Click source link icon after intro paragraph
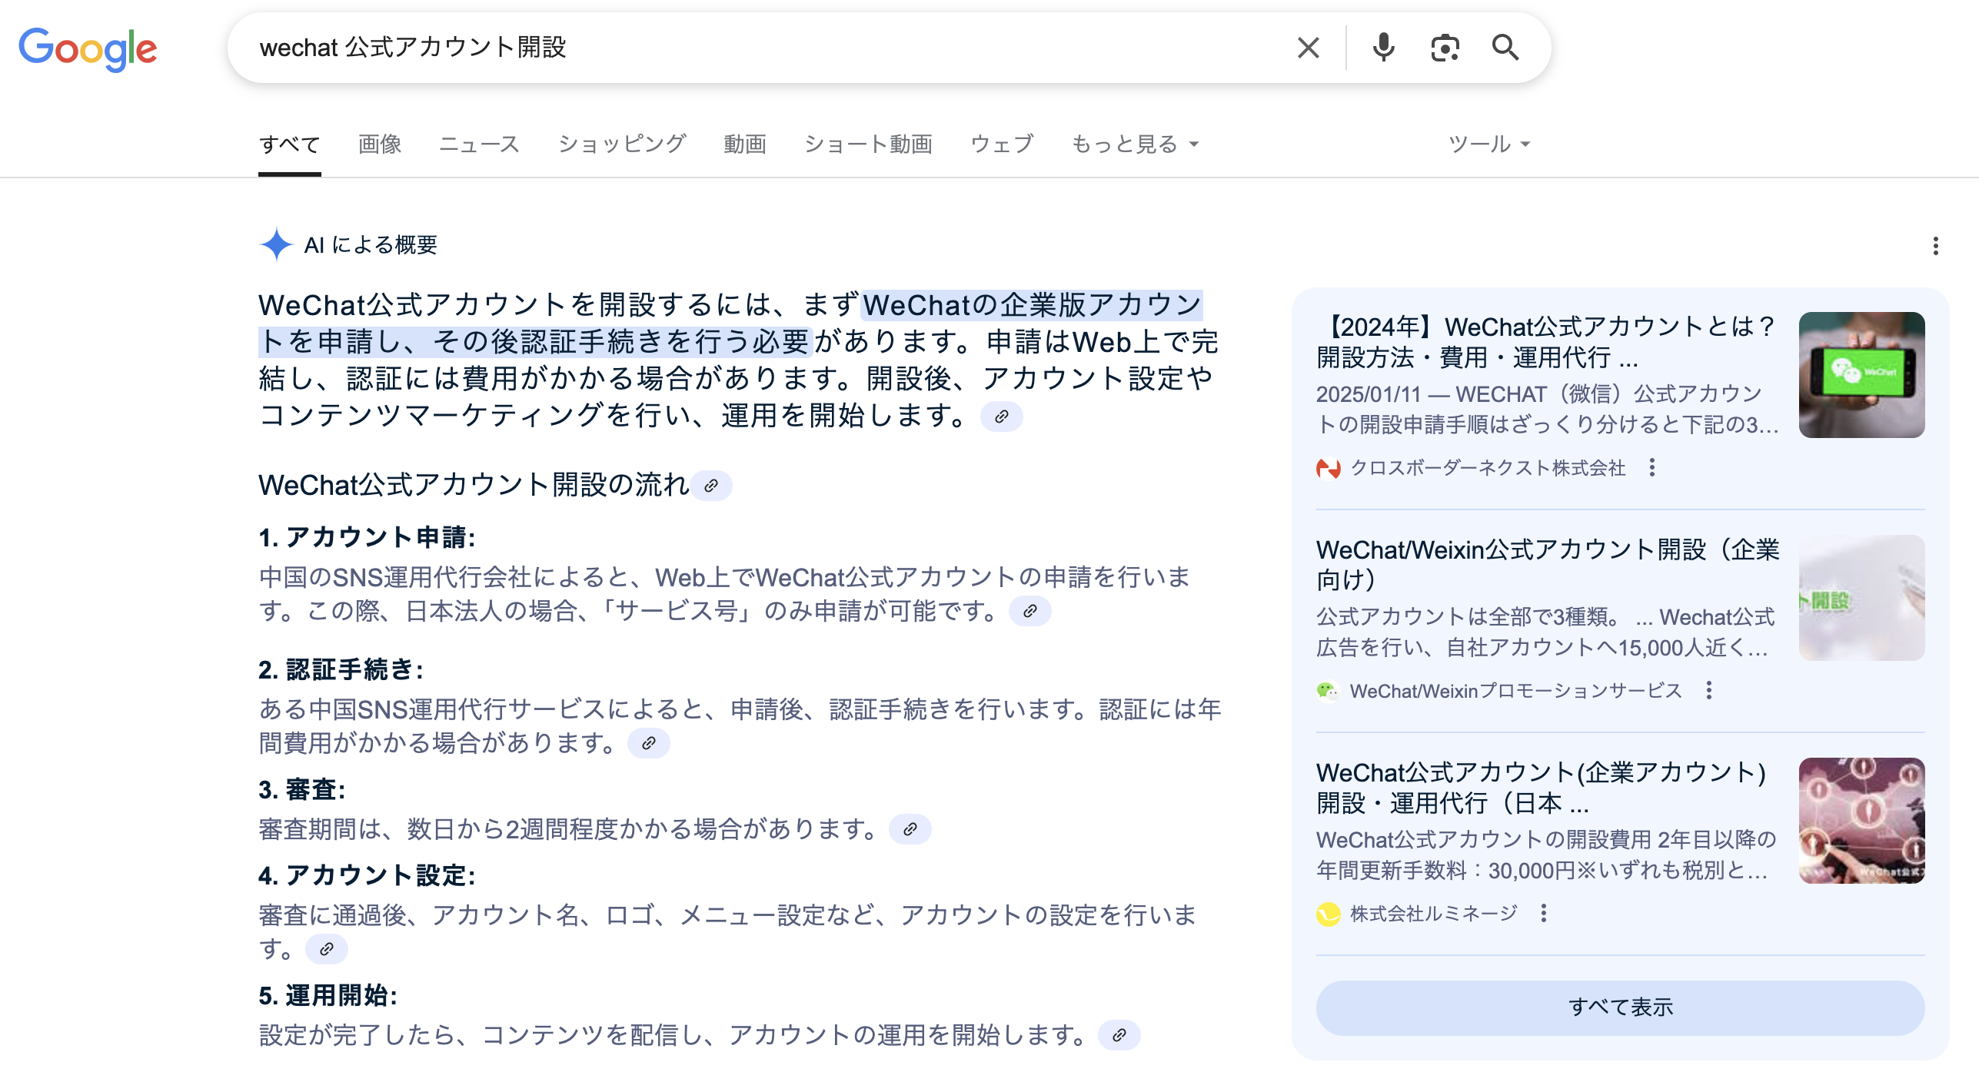The height and width of the screenshot is (1082, 1979). click(1001, 417)
